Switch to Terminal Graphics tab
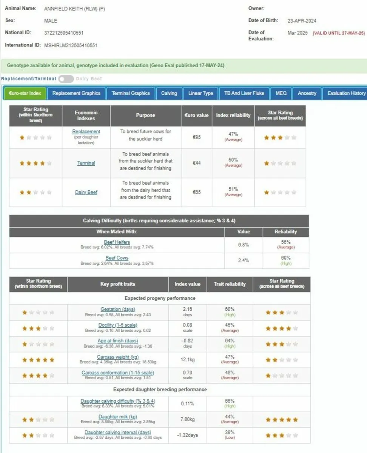The height and width of the screenshot is (453, 367). point(131,93)
